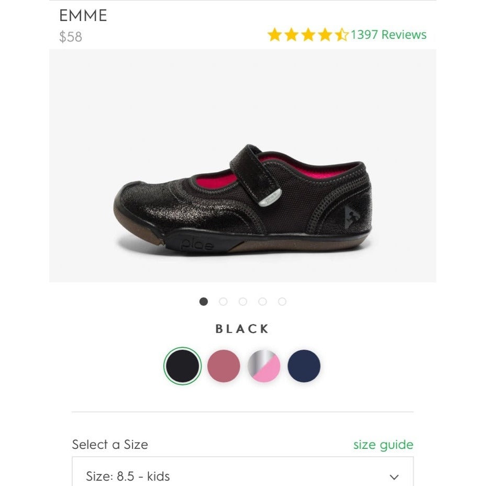486x486 pixels.
Task: Click the half-filled fifth rating star
Action: click(x=341, y=35)
